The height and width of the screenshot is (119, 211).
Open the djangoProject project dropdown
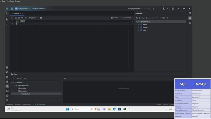point(23,9)
